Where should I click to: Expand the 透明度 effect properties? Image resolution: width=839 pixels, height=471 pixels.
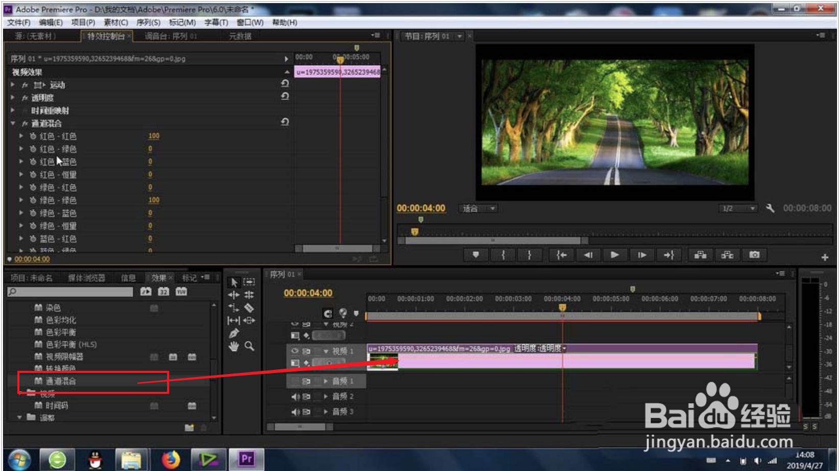(13, 98)
